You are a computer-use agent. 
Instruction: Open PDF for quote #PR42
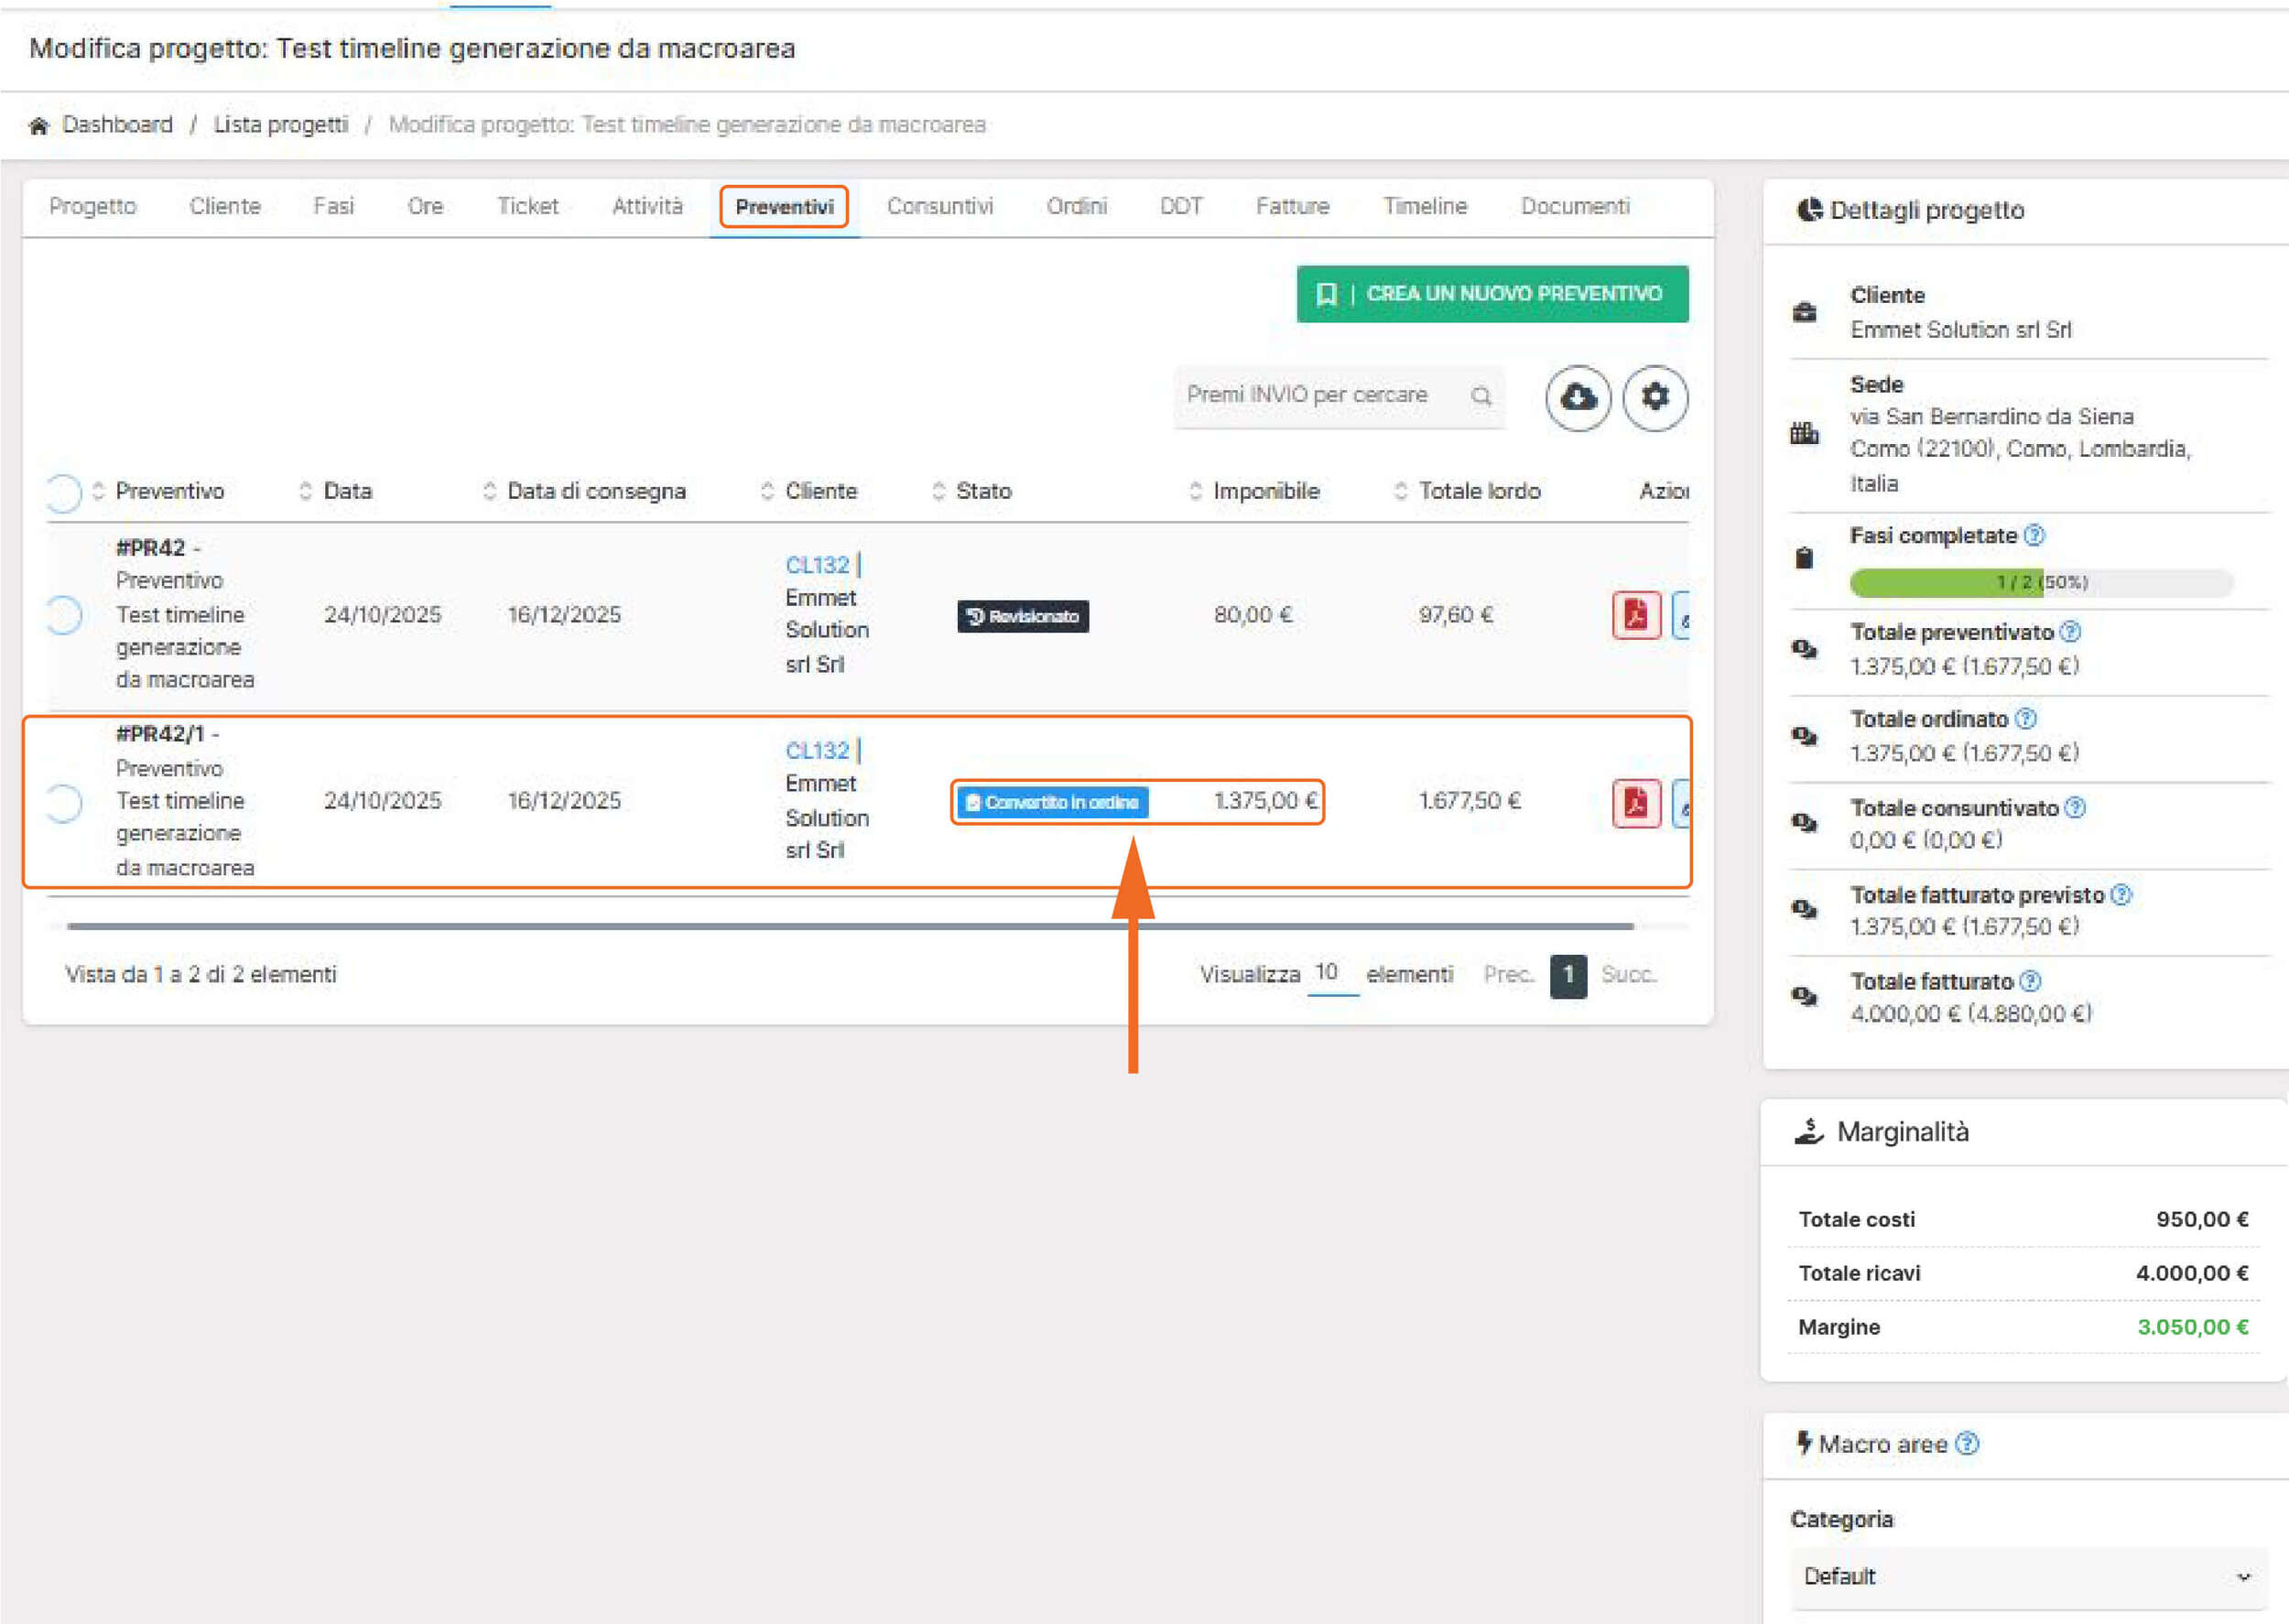1635,615
